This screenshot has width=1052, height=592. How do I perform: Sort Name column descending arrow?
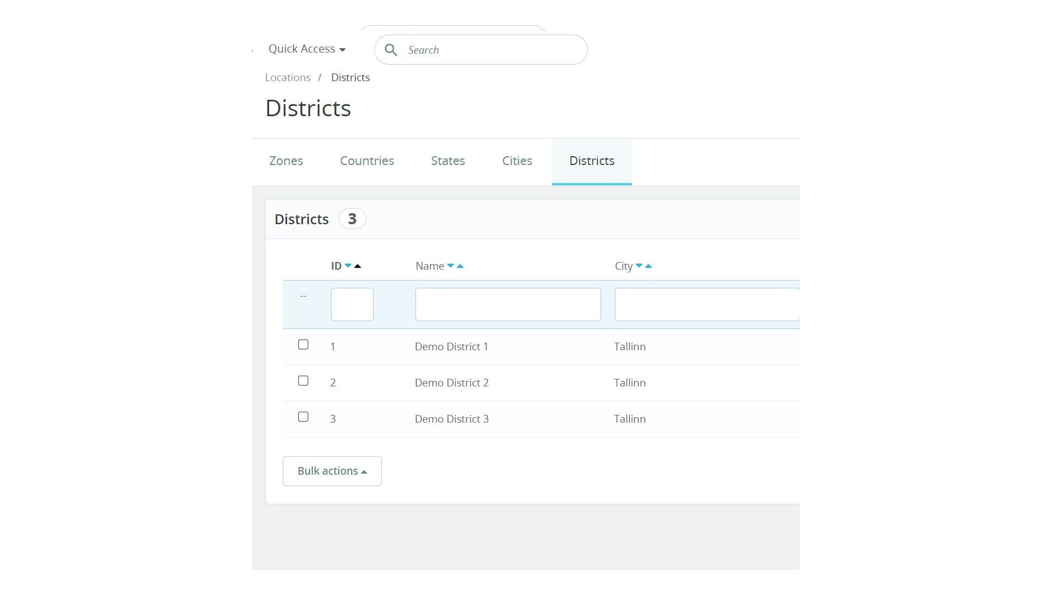click(x=450, y=266)
